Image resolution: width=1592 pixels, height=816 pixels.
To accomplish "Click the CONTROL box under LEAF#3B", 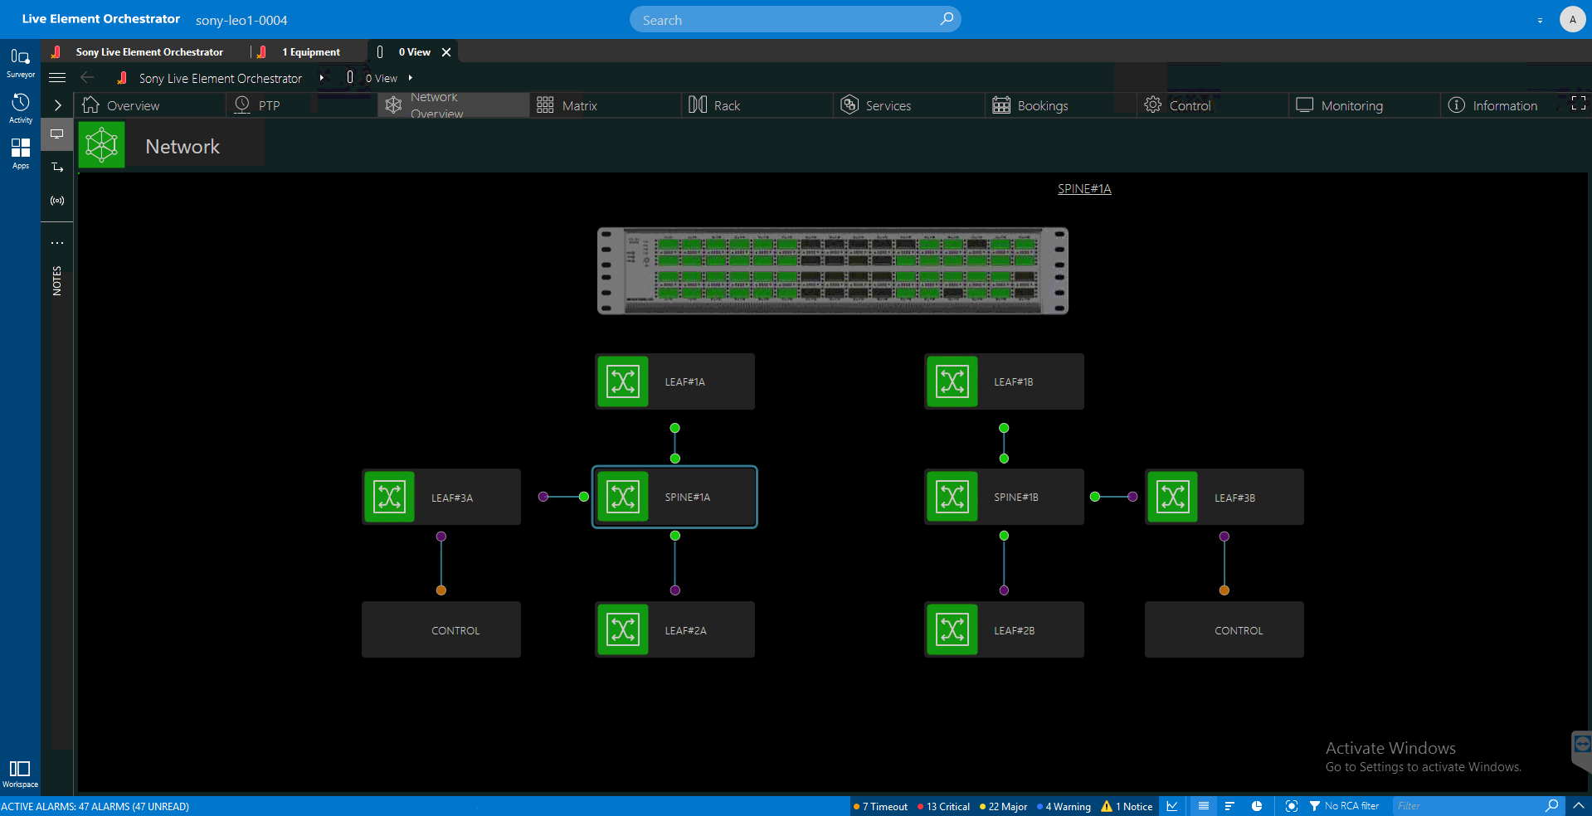I will click(x=1224, y=629).
